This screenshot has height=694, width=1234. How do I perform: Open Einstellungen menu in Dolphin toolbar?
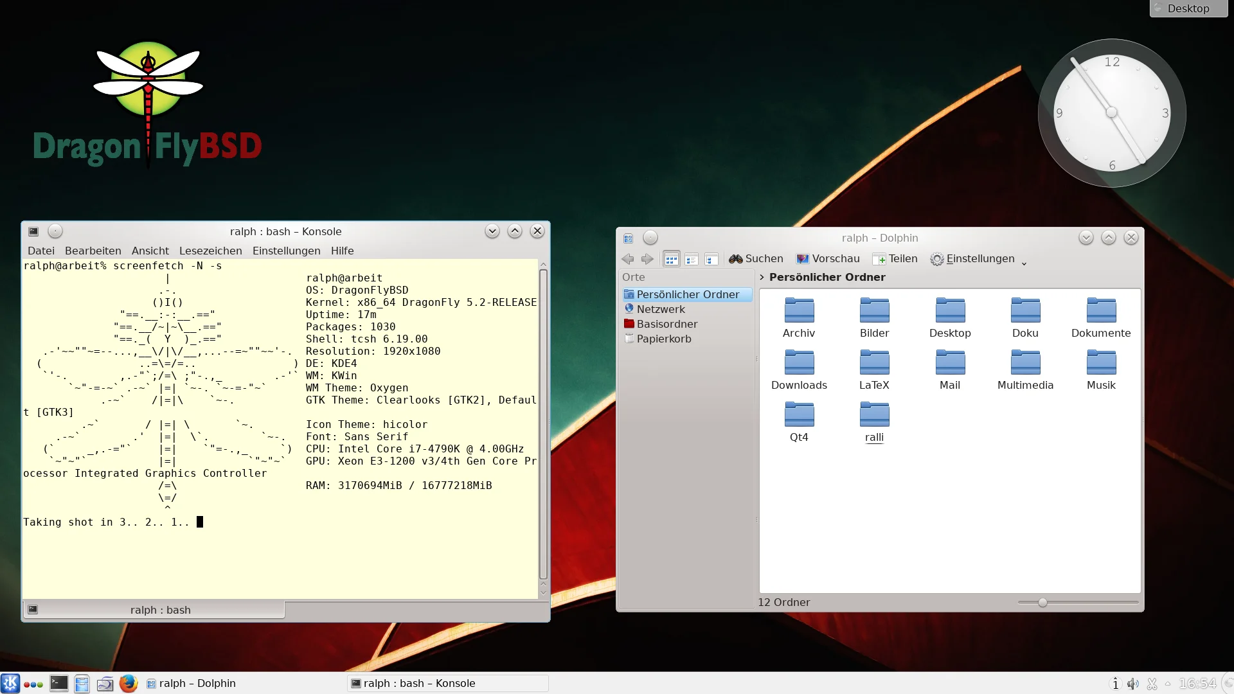click(972, 259)
